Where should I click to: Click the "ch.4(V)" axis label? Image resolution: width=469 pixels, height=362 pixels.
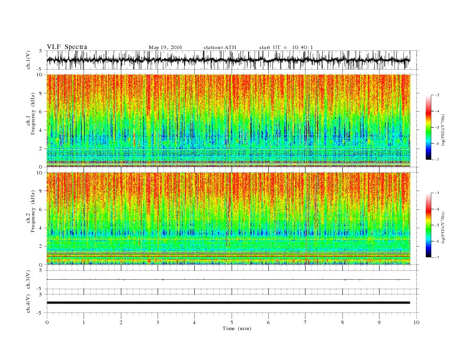click(28, 303)
